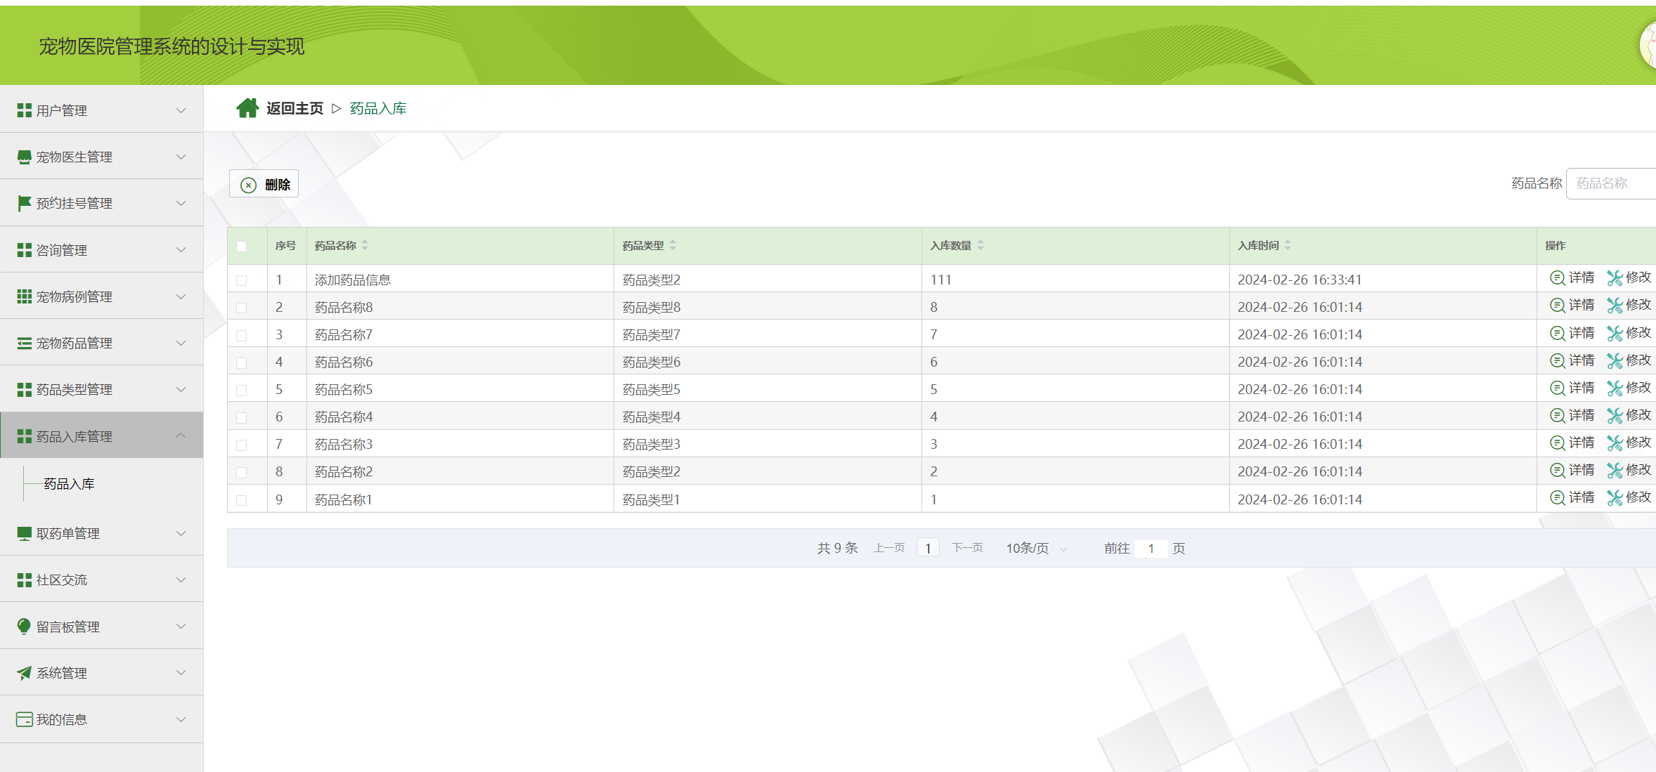Viewport: 1656px width, 772px height.
Task: Click the home icon in the breadcrumb
Action: click(x=247, y=108)
